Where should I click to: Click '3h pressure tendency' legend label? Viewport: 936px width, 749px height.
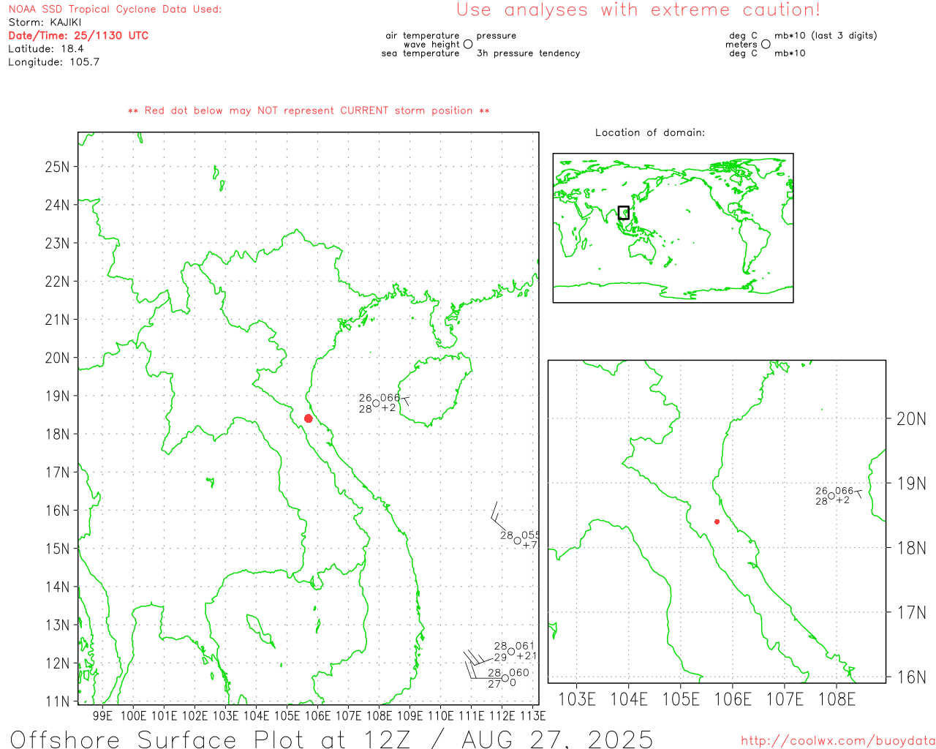coord(528,53)
